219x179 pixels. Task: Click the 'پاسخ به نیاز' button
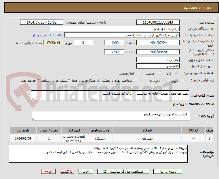(x=167, y=172)
